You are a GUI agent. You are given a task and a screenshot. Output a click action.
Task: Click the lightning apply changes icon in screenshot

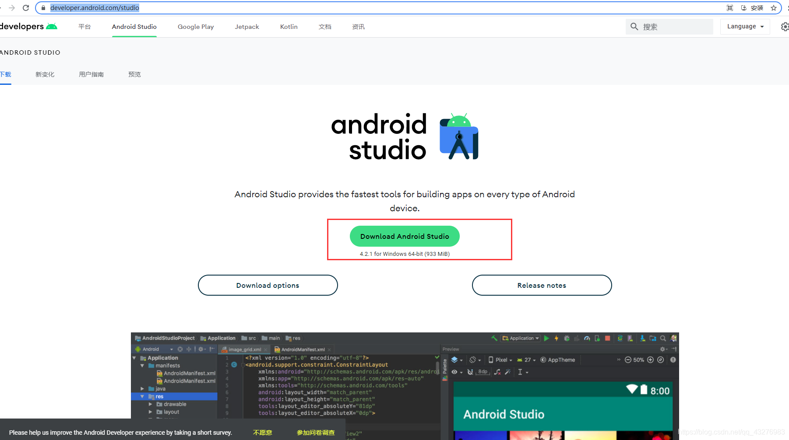pyautogui.click(x=557, y=338)
